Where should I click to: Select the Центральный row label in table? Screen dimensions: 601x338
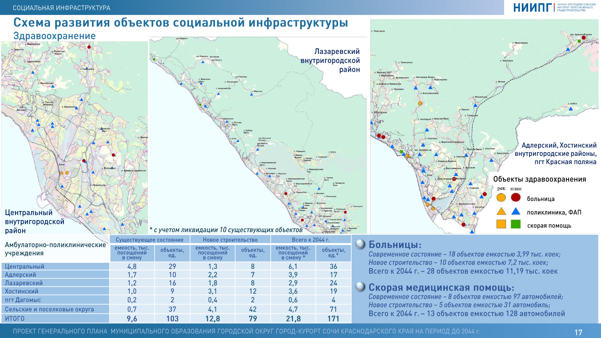click(x=24, y=266)
